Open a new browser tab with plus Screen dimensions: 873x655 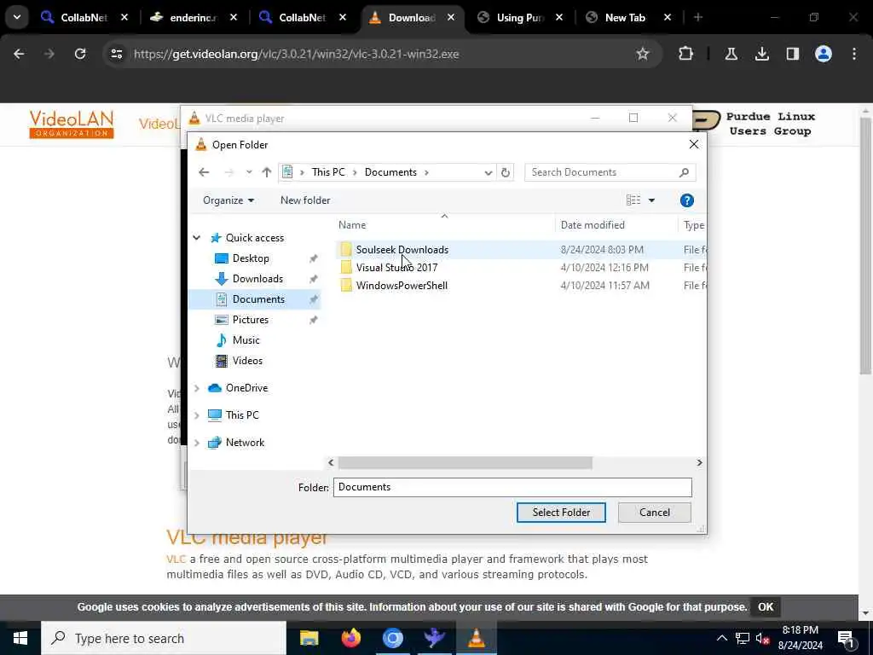[x=697, y=18]
